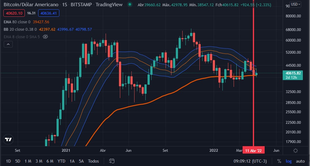Image resolution: width=310 pixels, height=166 pixels.
Task: Click the BB lower value 40798.57
Action: click(x=84, y=29)
